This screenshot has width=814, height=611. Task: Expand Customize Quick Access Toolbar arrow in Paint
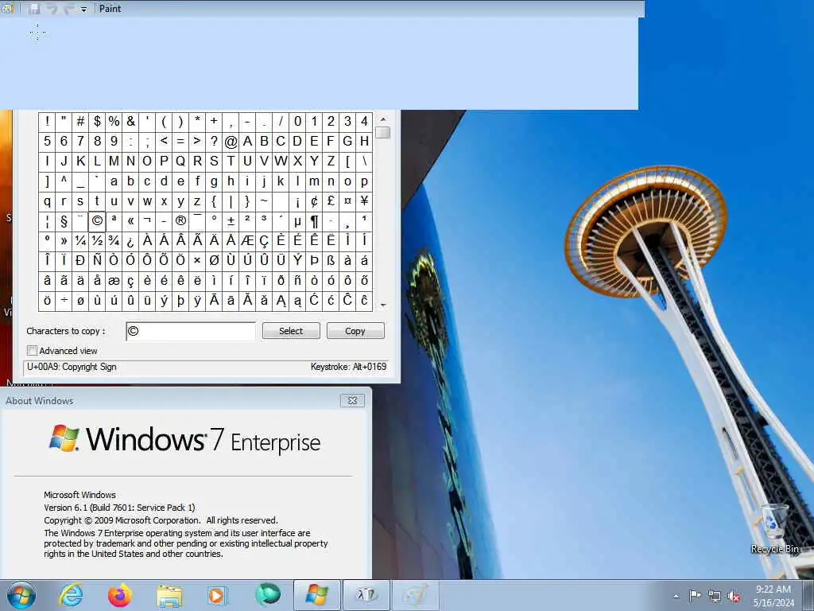(83, 10)
